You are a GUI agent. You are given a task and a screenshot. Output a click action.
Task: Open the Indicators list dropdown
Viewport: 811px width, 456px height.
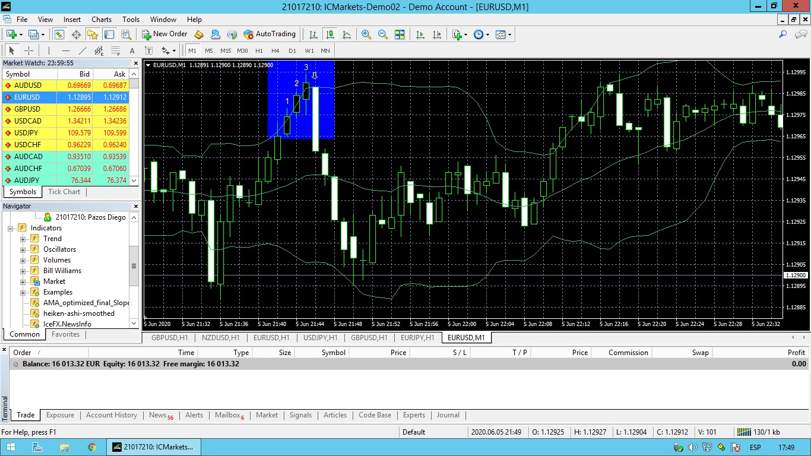click(x=460, y=34)
